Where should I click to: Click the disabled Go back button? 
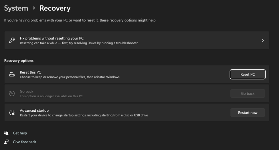tap(248, 93)
